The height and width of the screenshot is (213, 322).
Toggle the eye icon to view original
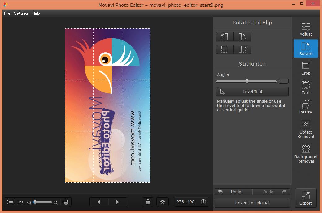tap(163, 202)
